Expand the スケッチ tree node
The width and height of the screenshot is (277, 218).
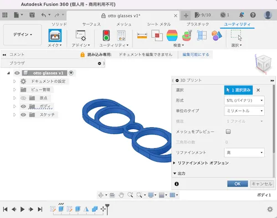point(14,115)
